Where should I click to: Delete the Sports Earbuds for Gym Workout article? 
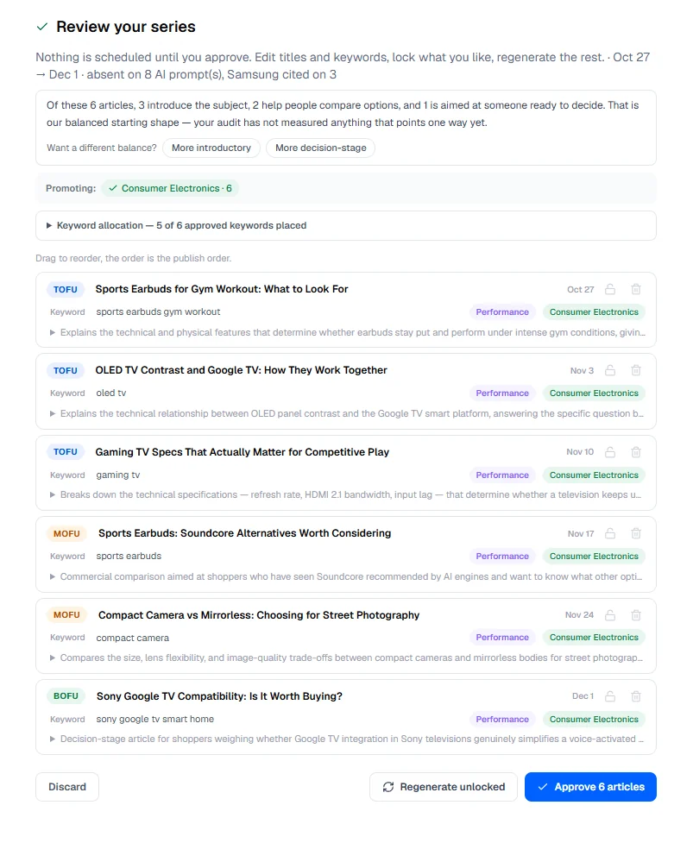coord(635,289)
